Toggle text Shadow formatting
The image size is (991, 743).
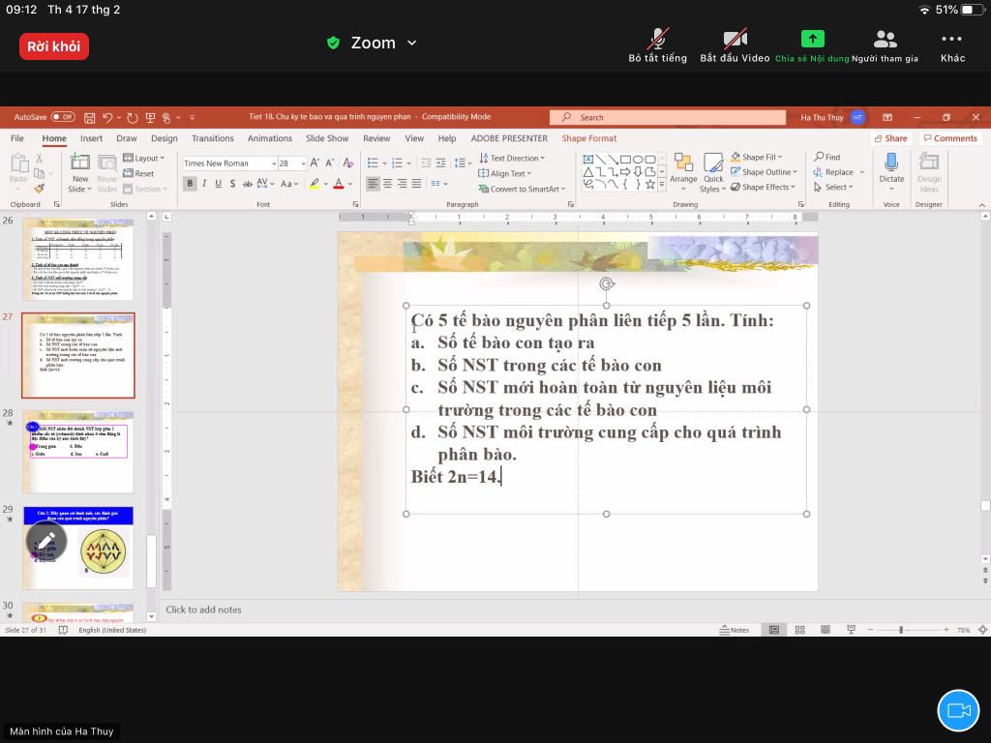[232, 183]
